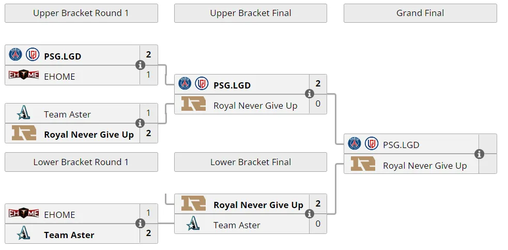Viewport: 508px width, 250px height.
Task: Click Royal Never Give Up logo in Grand Final
Action: click(x=363, y=164)
